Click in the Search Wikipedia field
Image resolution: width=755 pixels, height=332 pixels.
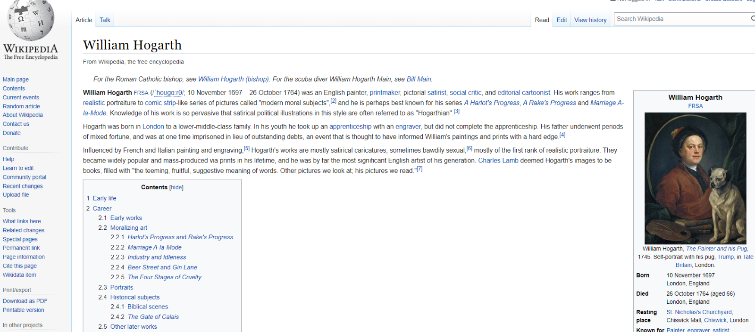pos(679,19)
